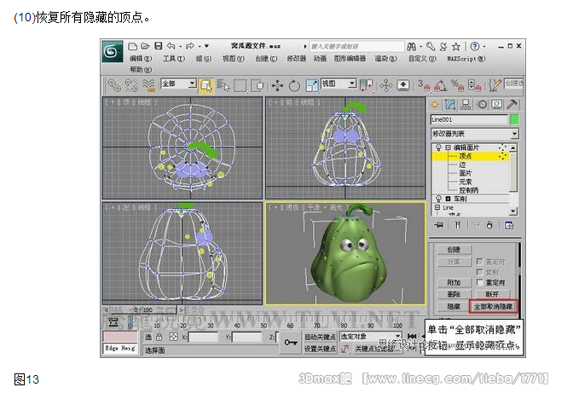573x393 pixels.
Task: Open the Hierarchy command panel tab
Action: [x=466, y=105]
